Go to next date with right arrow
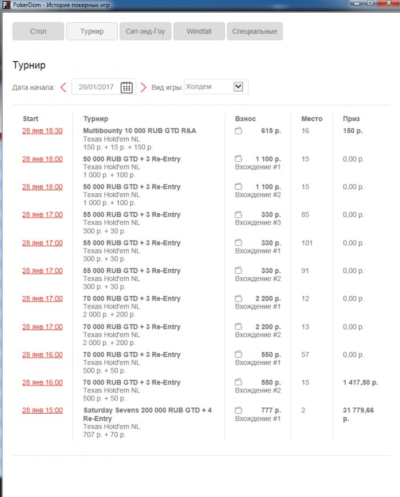The height and width of the screenshot is (497, 400). click(143, 87)
